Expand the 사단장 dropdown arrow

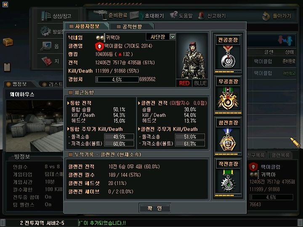click(x=173, y=37)
